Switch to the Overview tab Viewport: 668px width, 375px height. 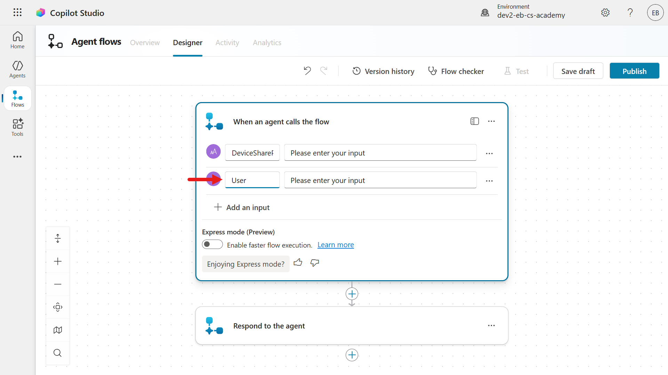pyautogui.click(x=145, y=42)
